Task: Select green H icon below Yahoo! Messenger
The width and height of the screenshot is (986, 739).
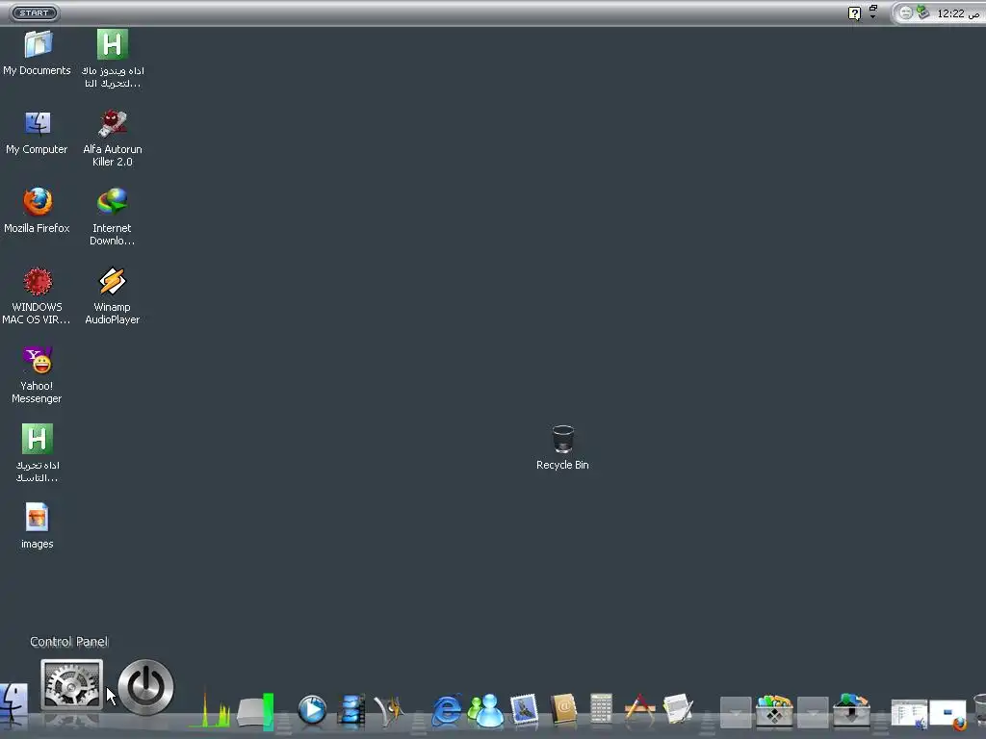Action: pyautogui.click(x=38, y=439)
